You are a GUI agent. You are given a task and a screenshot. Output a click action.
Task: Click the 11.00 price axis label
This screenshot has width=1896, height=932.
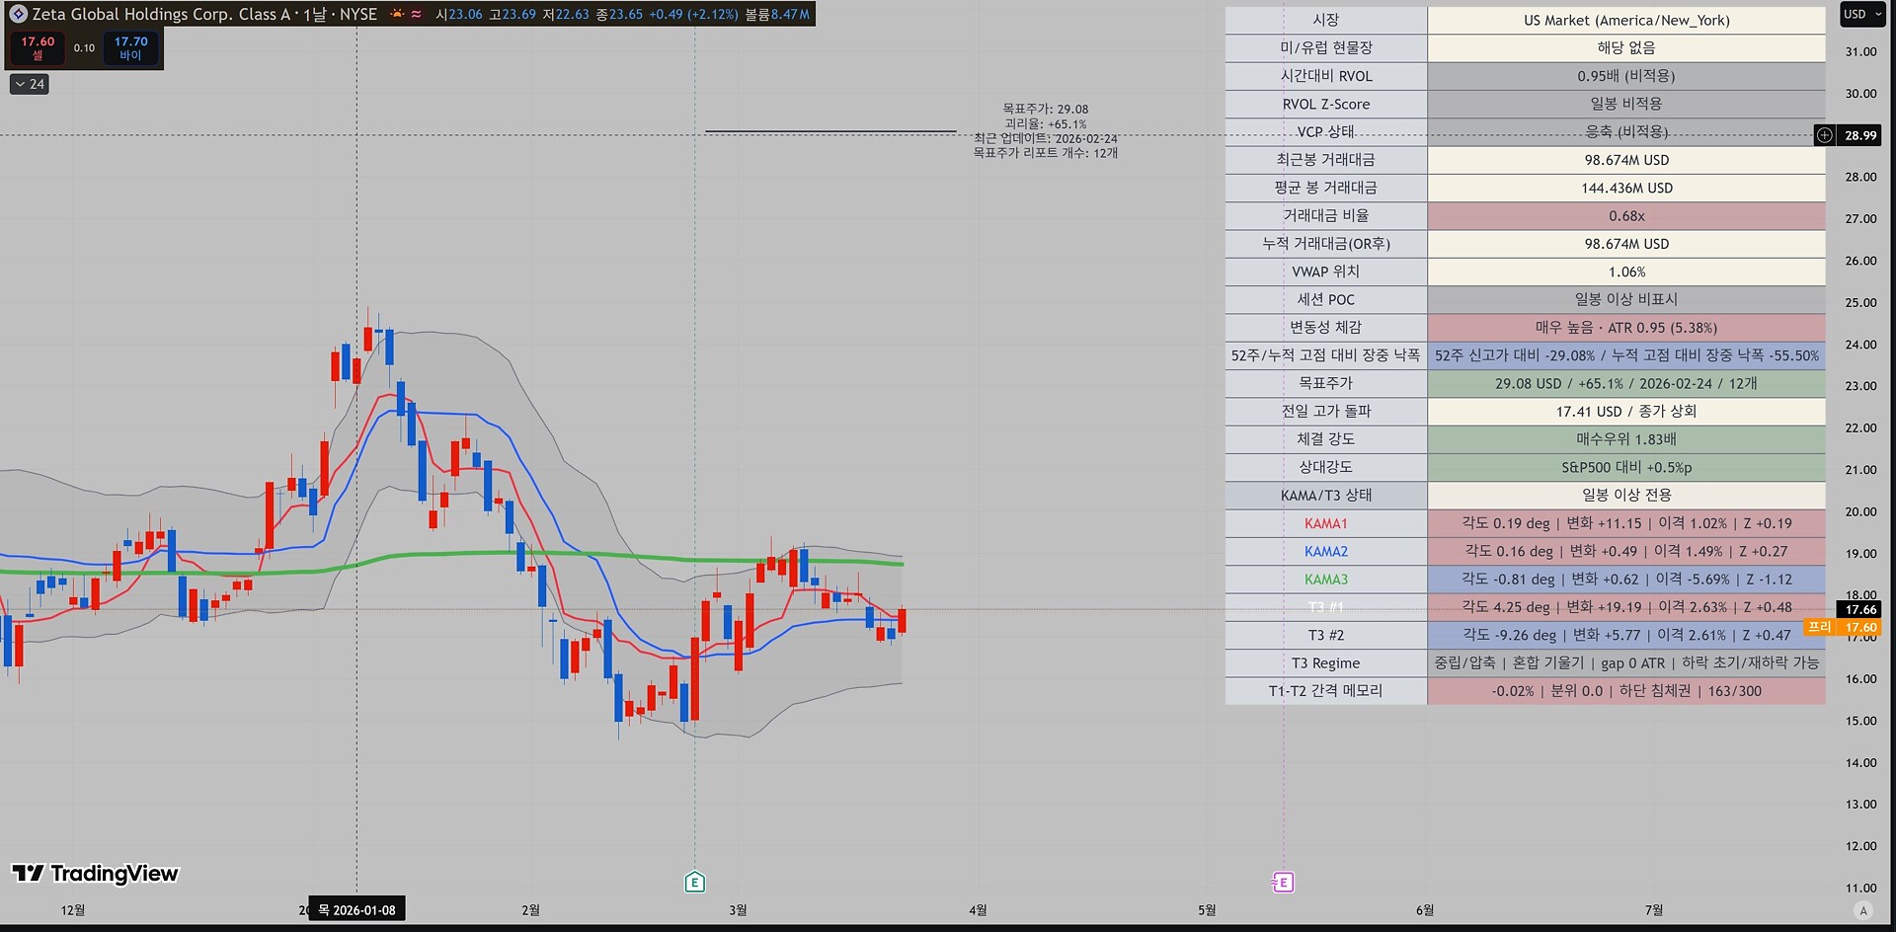[x=1860, y=888]
